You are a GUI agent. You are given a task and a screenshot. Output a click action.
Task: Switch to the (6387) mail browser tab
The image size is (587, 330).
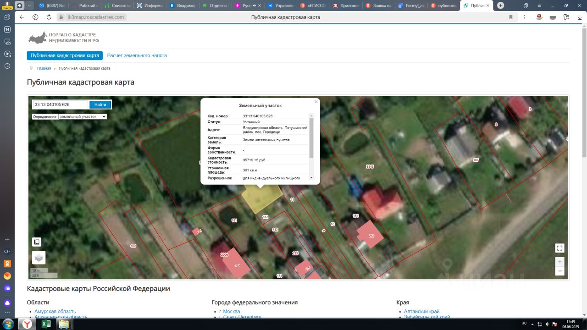coord(51,5)
